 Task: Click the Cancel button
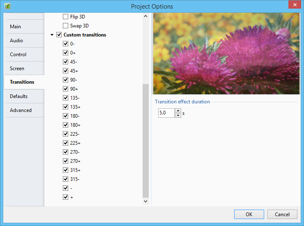coord(282,214)
